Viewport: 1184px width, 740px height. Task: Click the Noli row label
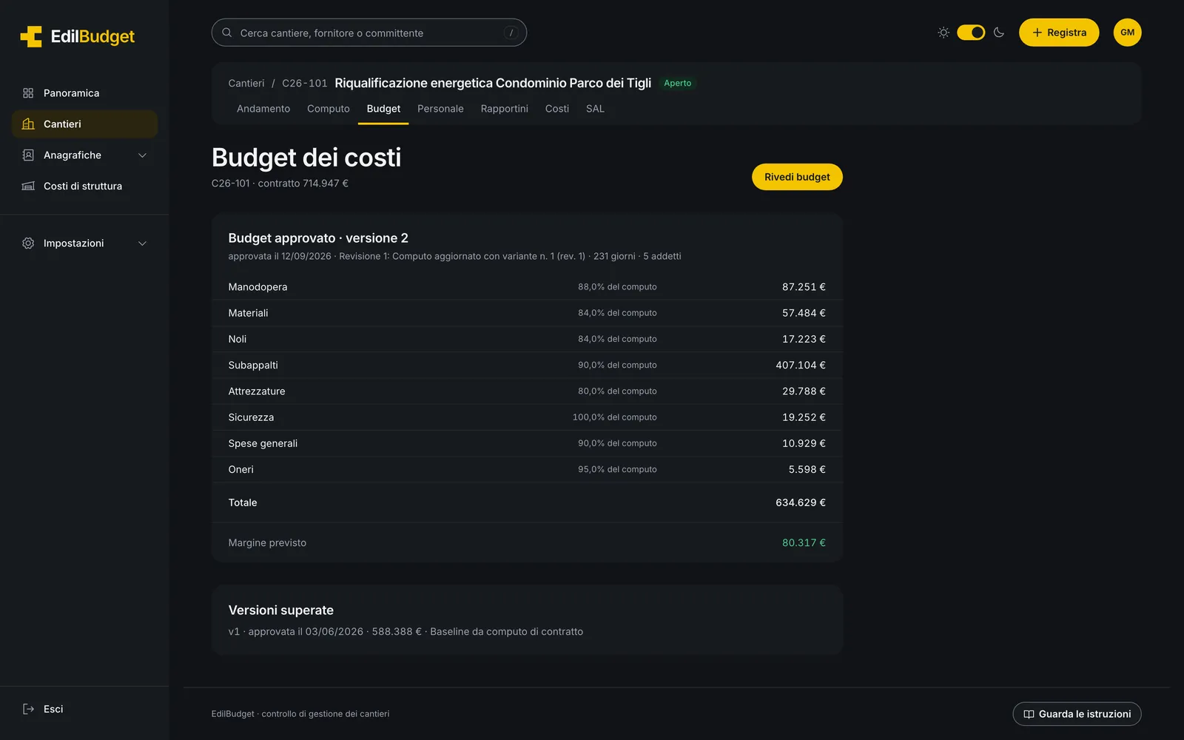point(238,340)
